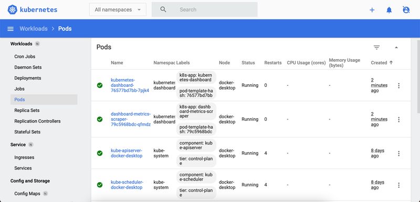Click label chip component: kube-apiserver
Image resolution: width=420 pixels, height=202 pixels.
pyautogui.click(x=196, y=145)
